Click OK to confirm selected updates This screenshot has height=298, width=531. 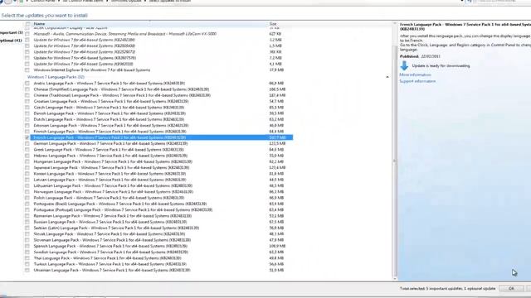pos(511,289)
